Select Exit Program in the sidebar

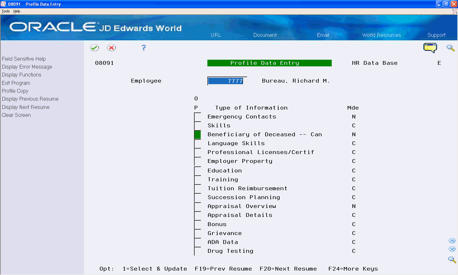(x=16, y=83)
